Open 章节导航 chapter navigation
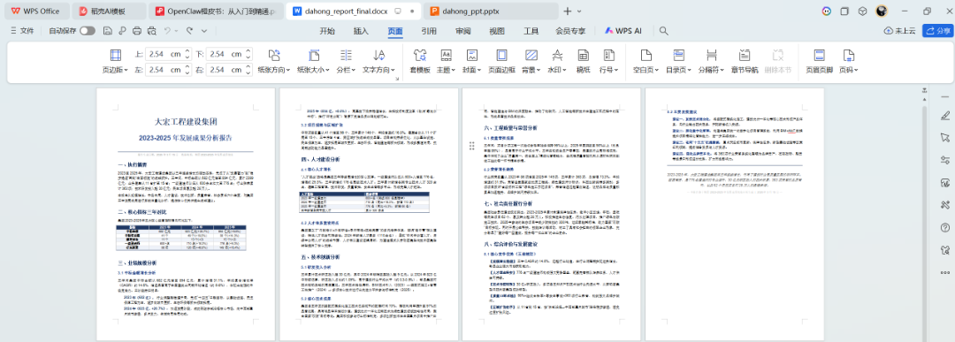955x342 pixels. (745, 62)
